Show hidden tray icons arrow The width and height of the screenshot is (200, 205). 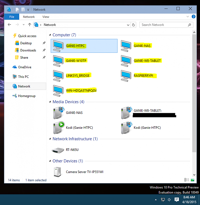coord(156,200)
